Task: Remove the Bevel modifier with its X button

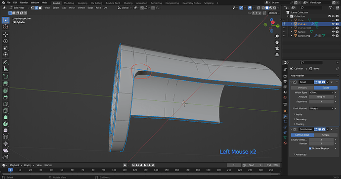Action: (x=332, y=82)
